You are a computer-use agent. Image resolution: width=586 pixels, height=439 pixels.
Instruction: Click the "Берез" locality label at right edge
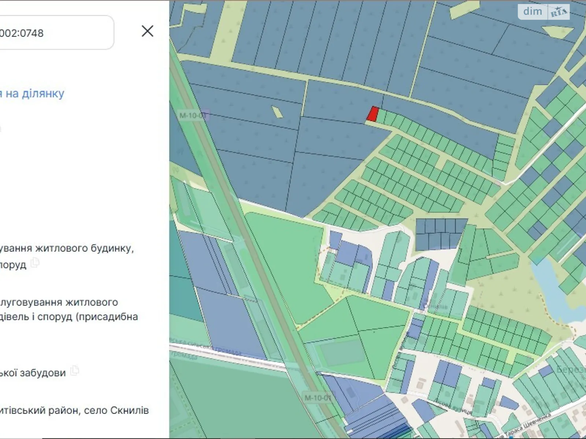pyautogui.click(x=571, y=369)
